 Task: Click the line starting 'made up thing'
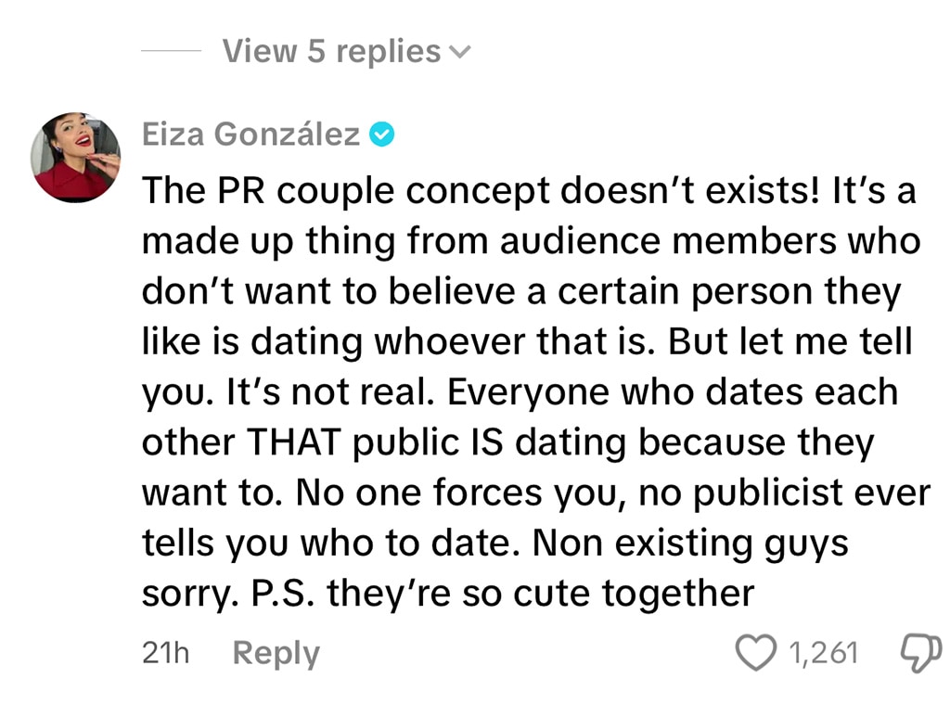(531, 241)
